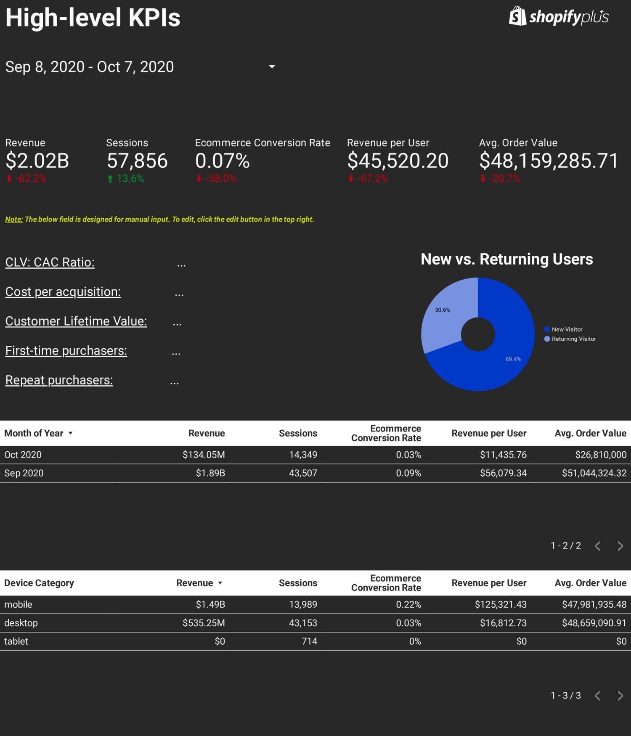The image size is (631, 736).
Task: Click the CLV: CAC Ratio link
Action: point(50,262)
